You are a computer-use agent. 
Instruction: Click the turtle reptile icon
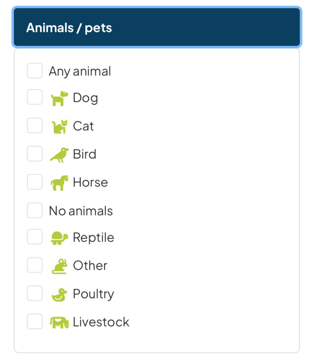coord(59,238)
